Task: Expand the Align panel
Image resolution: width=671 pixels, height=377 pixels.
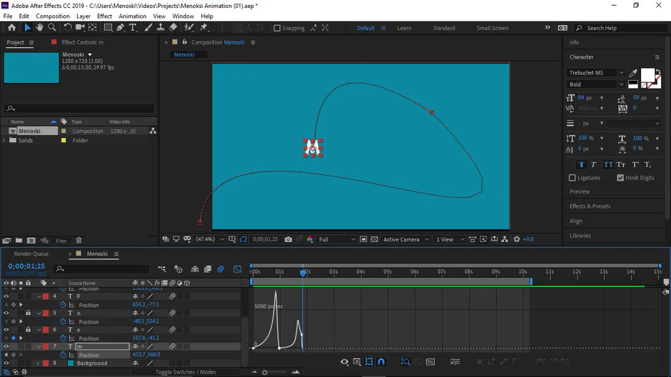Action: (576, 221)
